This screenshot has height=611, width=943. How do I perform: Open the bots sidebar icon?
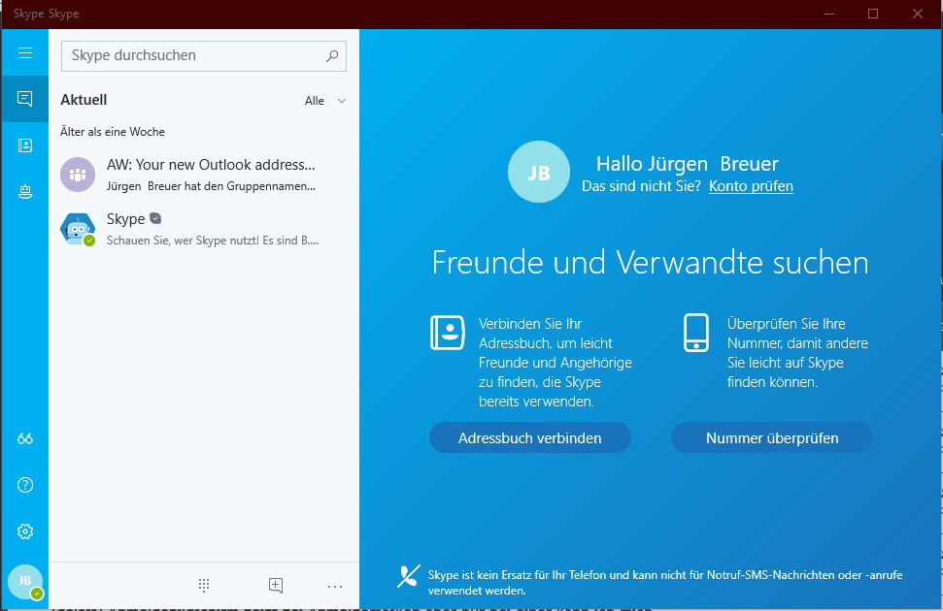[25, 192]
